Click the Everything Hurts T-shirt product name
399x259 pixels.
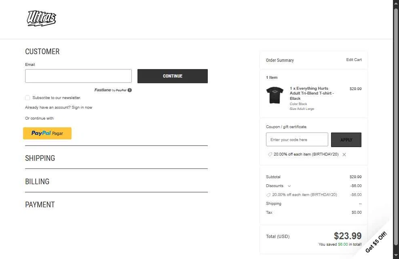point(312,93)
